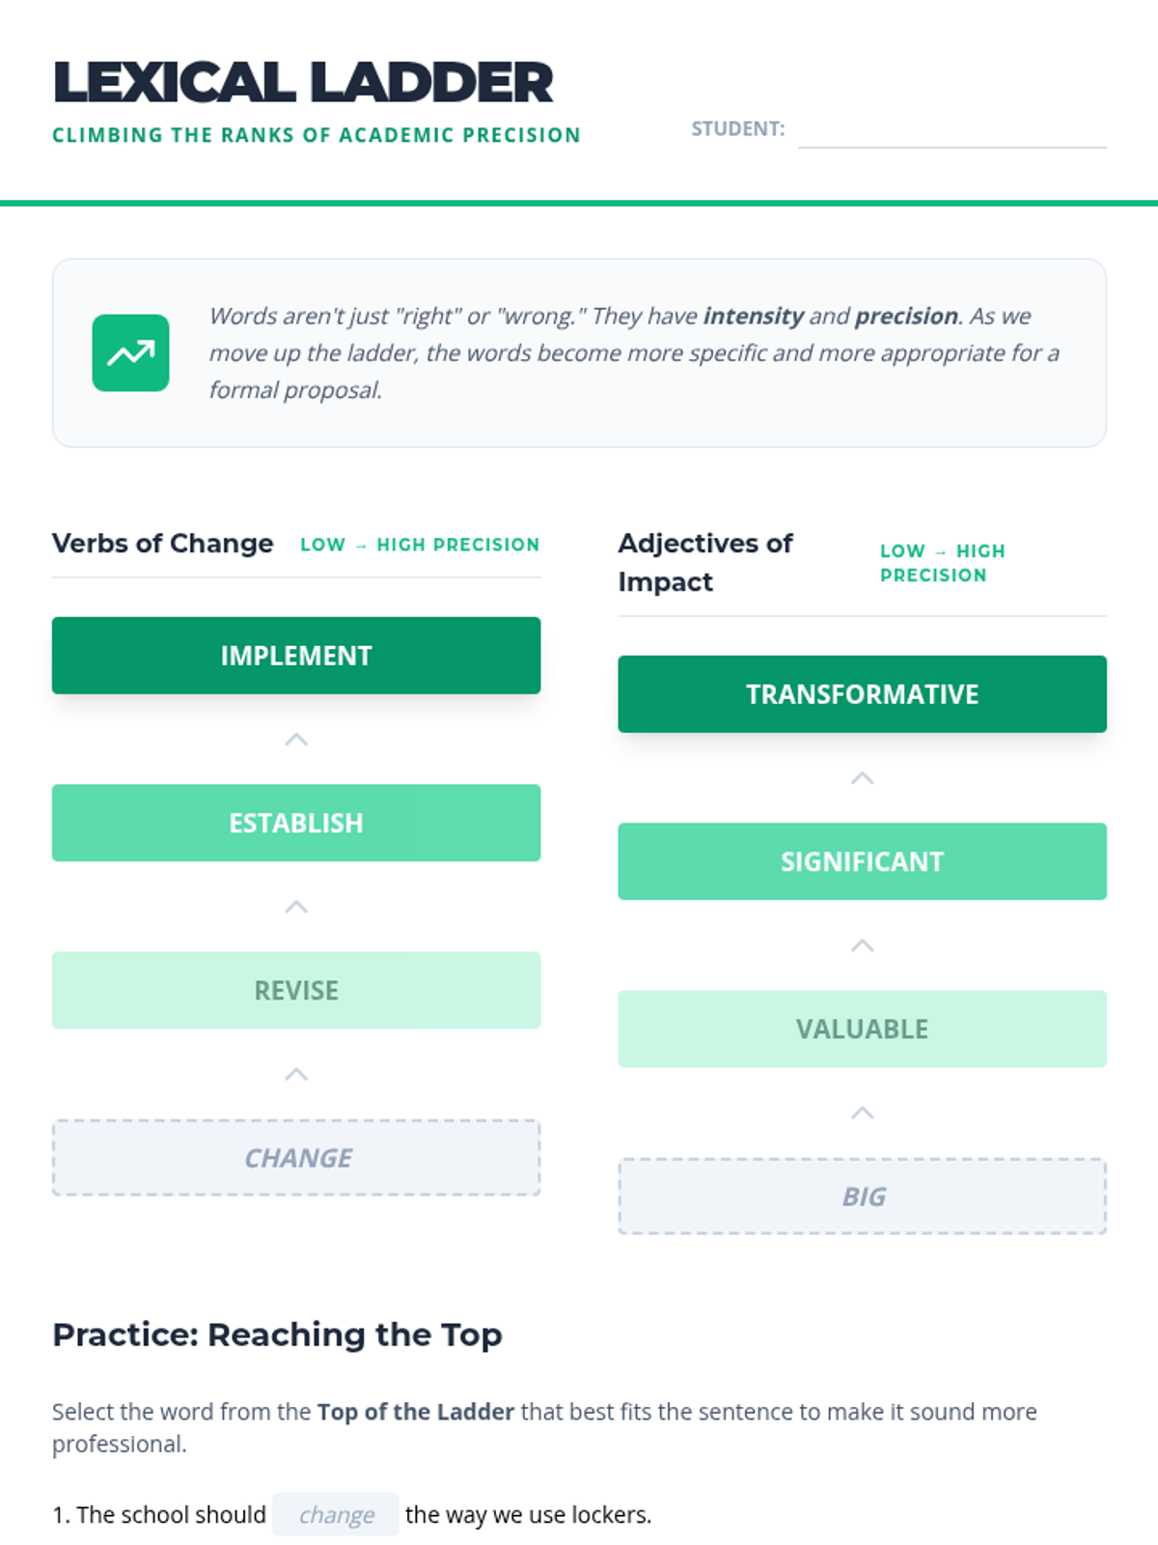
Task: Click the SIGNIFICANT ladder block
Action: point(862,861)
